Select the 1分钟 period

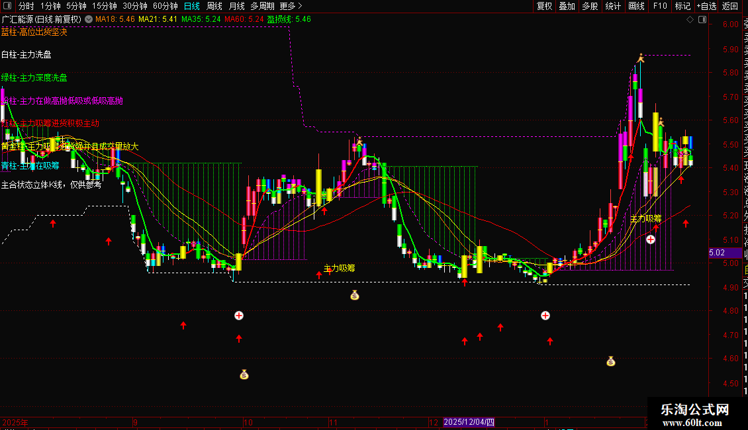coord(50,6)
